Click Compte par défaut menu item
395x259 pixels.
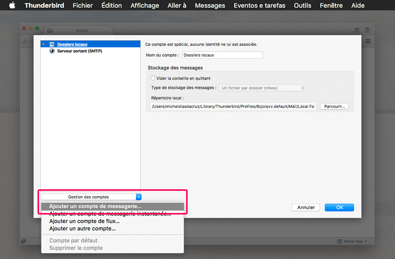click(x=113, y=241)
